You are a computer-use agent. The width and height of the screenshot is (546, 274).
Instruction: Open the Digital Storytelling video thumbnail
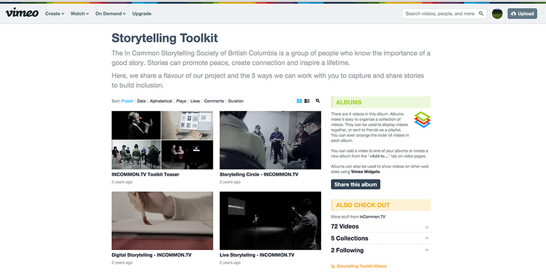click(162, 221)
